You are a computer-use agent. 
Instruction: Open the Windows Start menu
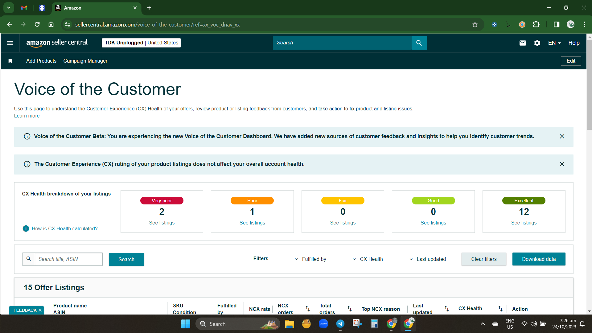coord(186,324)
